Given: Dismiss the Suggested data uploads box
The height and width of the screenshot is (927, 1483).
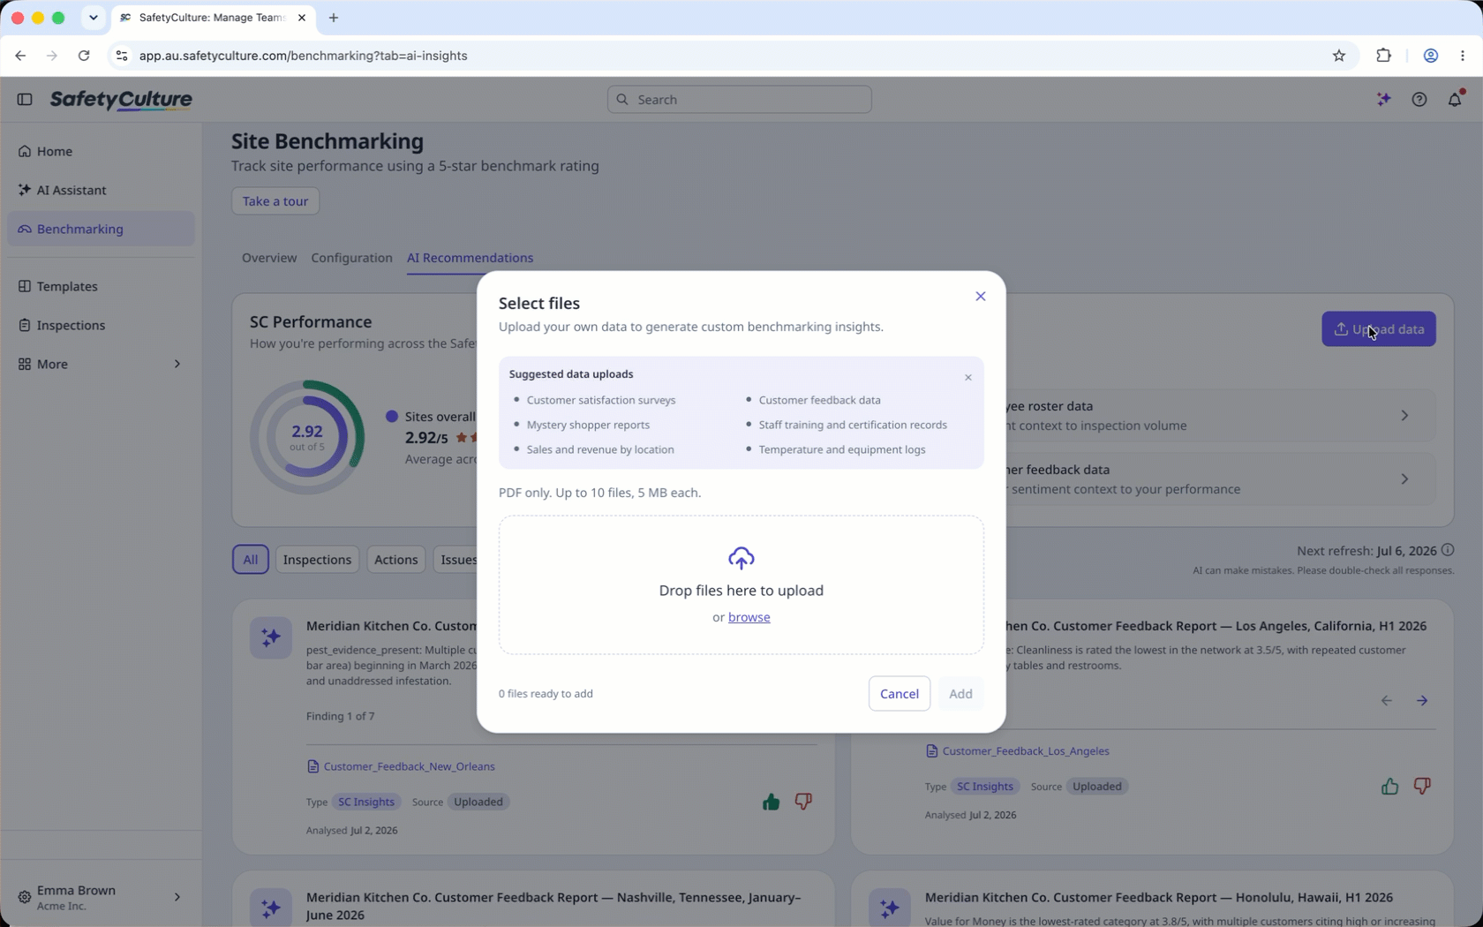Looking at the screenshot, I should coord(968,378).
